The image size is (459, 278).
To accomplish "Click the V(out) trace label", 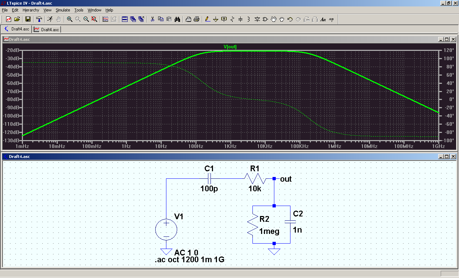I will click(x=230, y=47).
